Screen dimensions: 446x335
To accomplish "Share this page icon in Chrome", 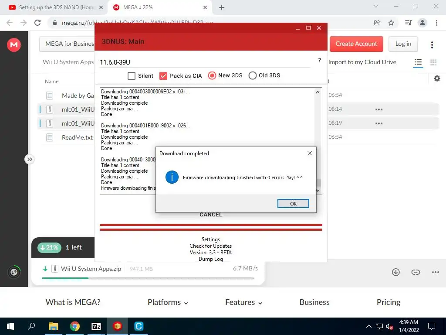I will (377, 23).
